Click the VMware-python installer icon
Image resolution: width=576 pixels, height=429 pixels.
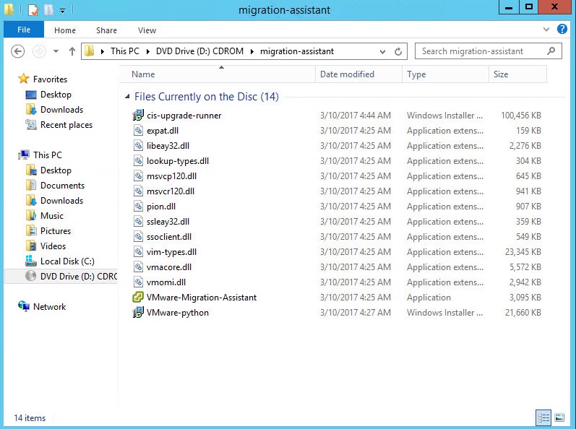138,313
